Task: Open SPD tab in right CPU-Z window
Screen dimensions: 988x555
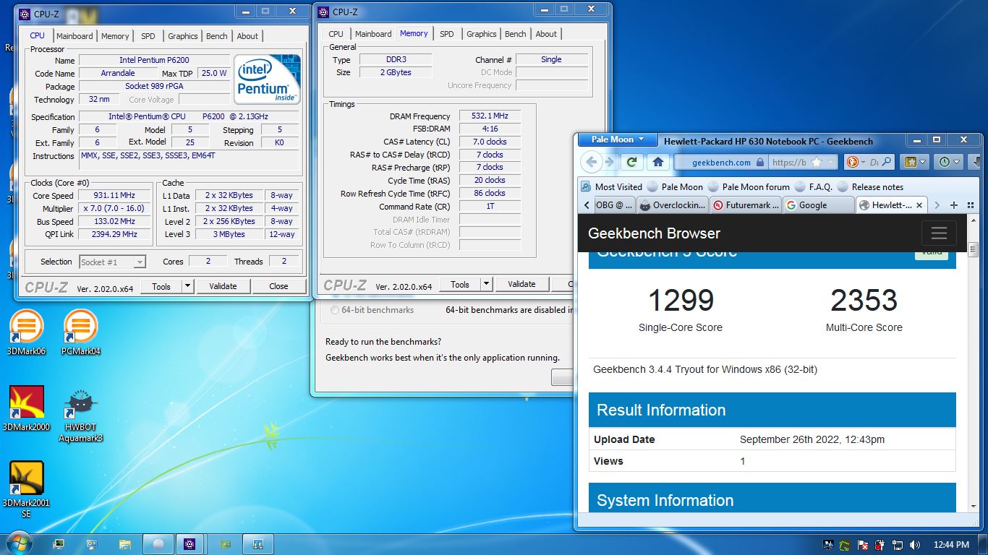Action: pyautogui.click(x=447, y=34)
